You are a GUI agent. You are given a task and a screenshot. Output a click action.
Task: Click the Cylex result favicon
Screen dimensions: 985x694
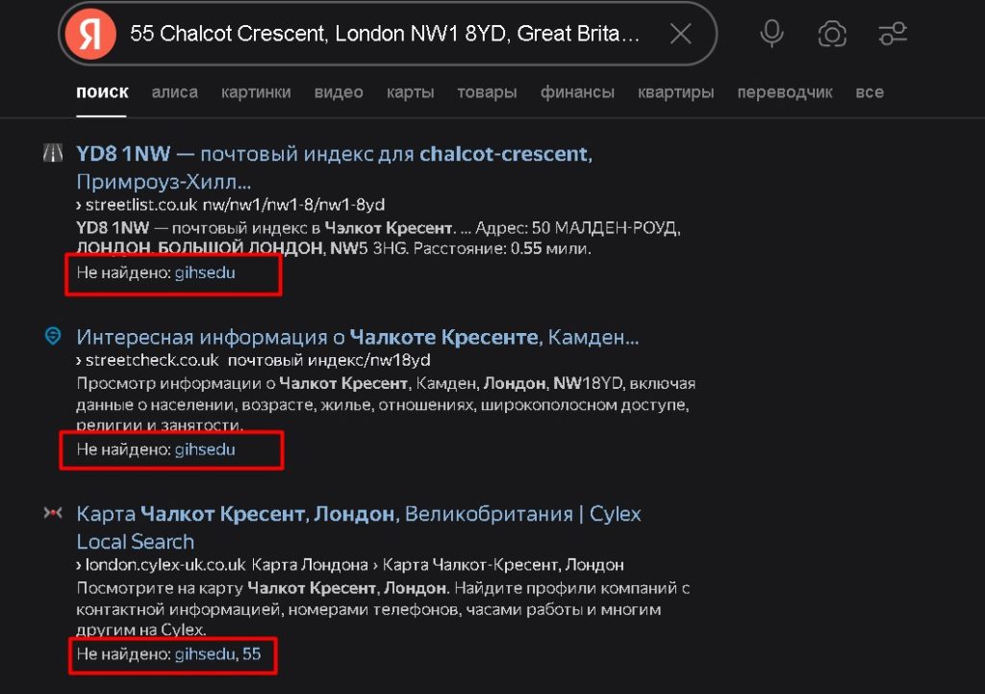[x=53, y=513]
